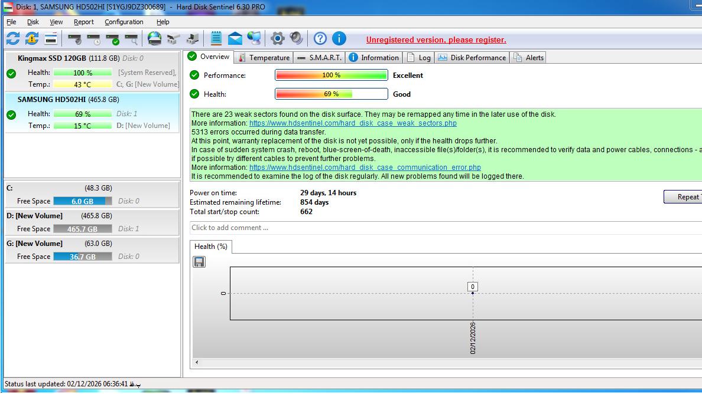Click the envelope email toolbar icon
702x394 pixels.
click(235, 39)
